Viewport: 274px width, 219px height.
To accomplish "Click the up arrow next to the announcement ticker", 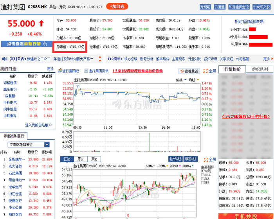I will pyautogui.click(x=100, y=57).
